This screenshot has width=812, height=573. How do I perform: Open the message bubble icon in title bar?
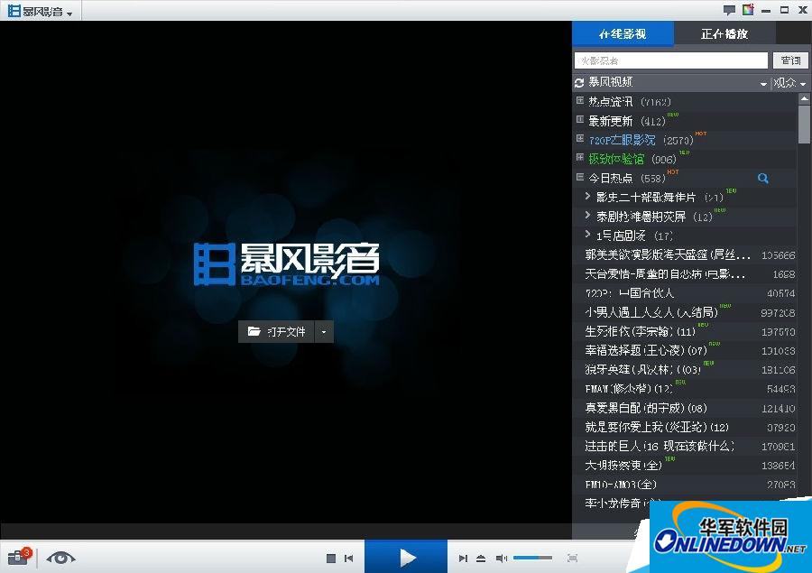[729, 10]
